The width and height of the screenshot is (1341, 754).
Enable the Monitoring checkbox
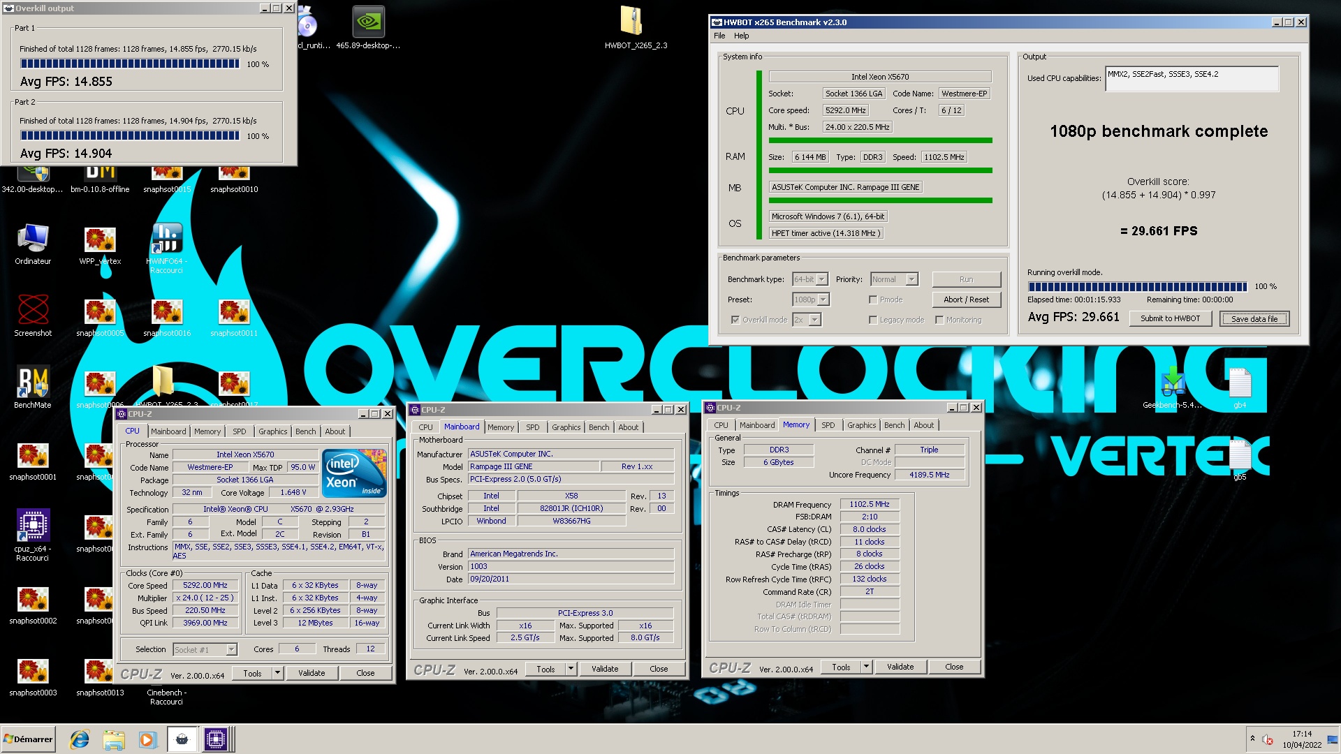click(939, 320)
